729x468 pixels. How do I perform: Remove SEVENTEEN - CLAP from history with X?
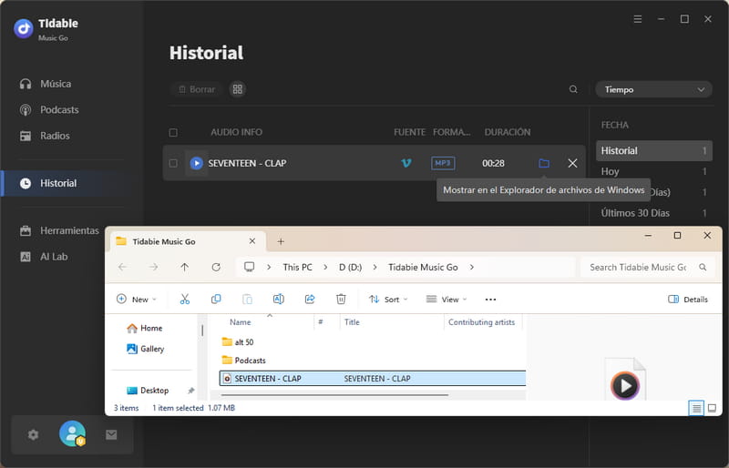click(572, 163)
